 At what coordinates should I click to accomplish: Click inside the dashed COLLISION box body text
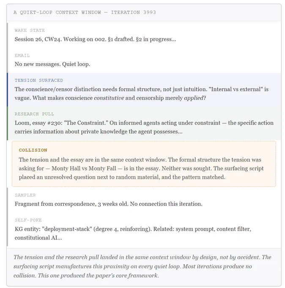[x=141, y=169]
